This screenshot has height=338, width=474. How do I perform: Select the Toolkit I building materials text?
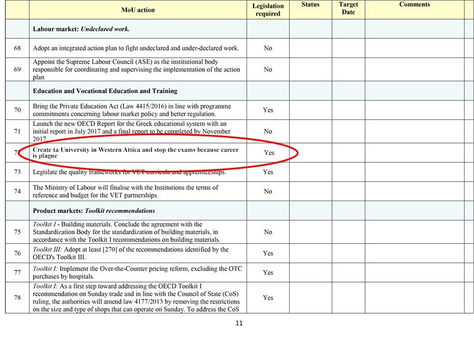[x=127, y=232]
